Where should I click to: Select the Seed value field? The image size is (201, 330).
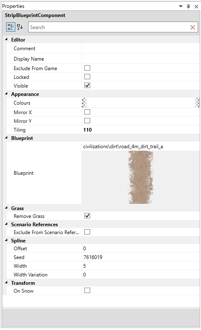point(141,257)
